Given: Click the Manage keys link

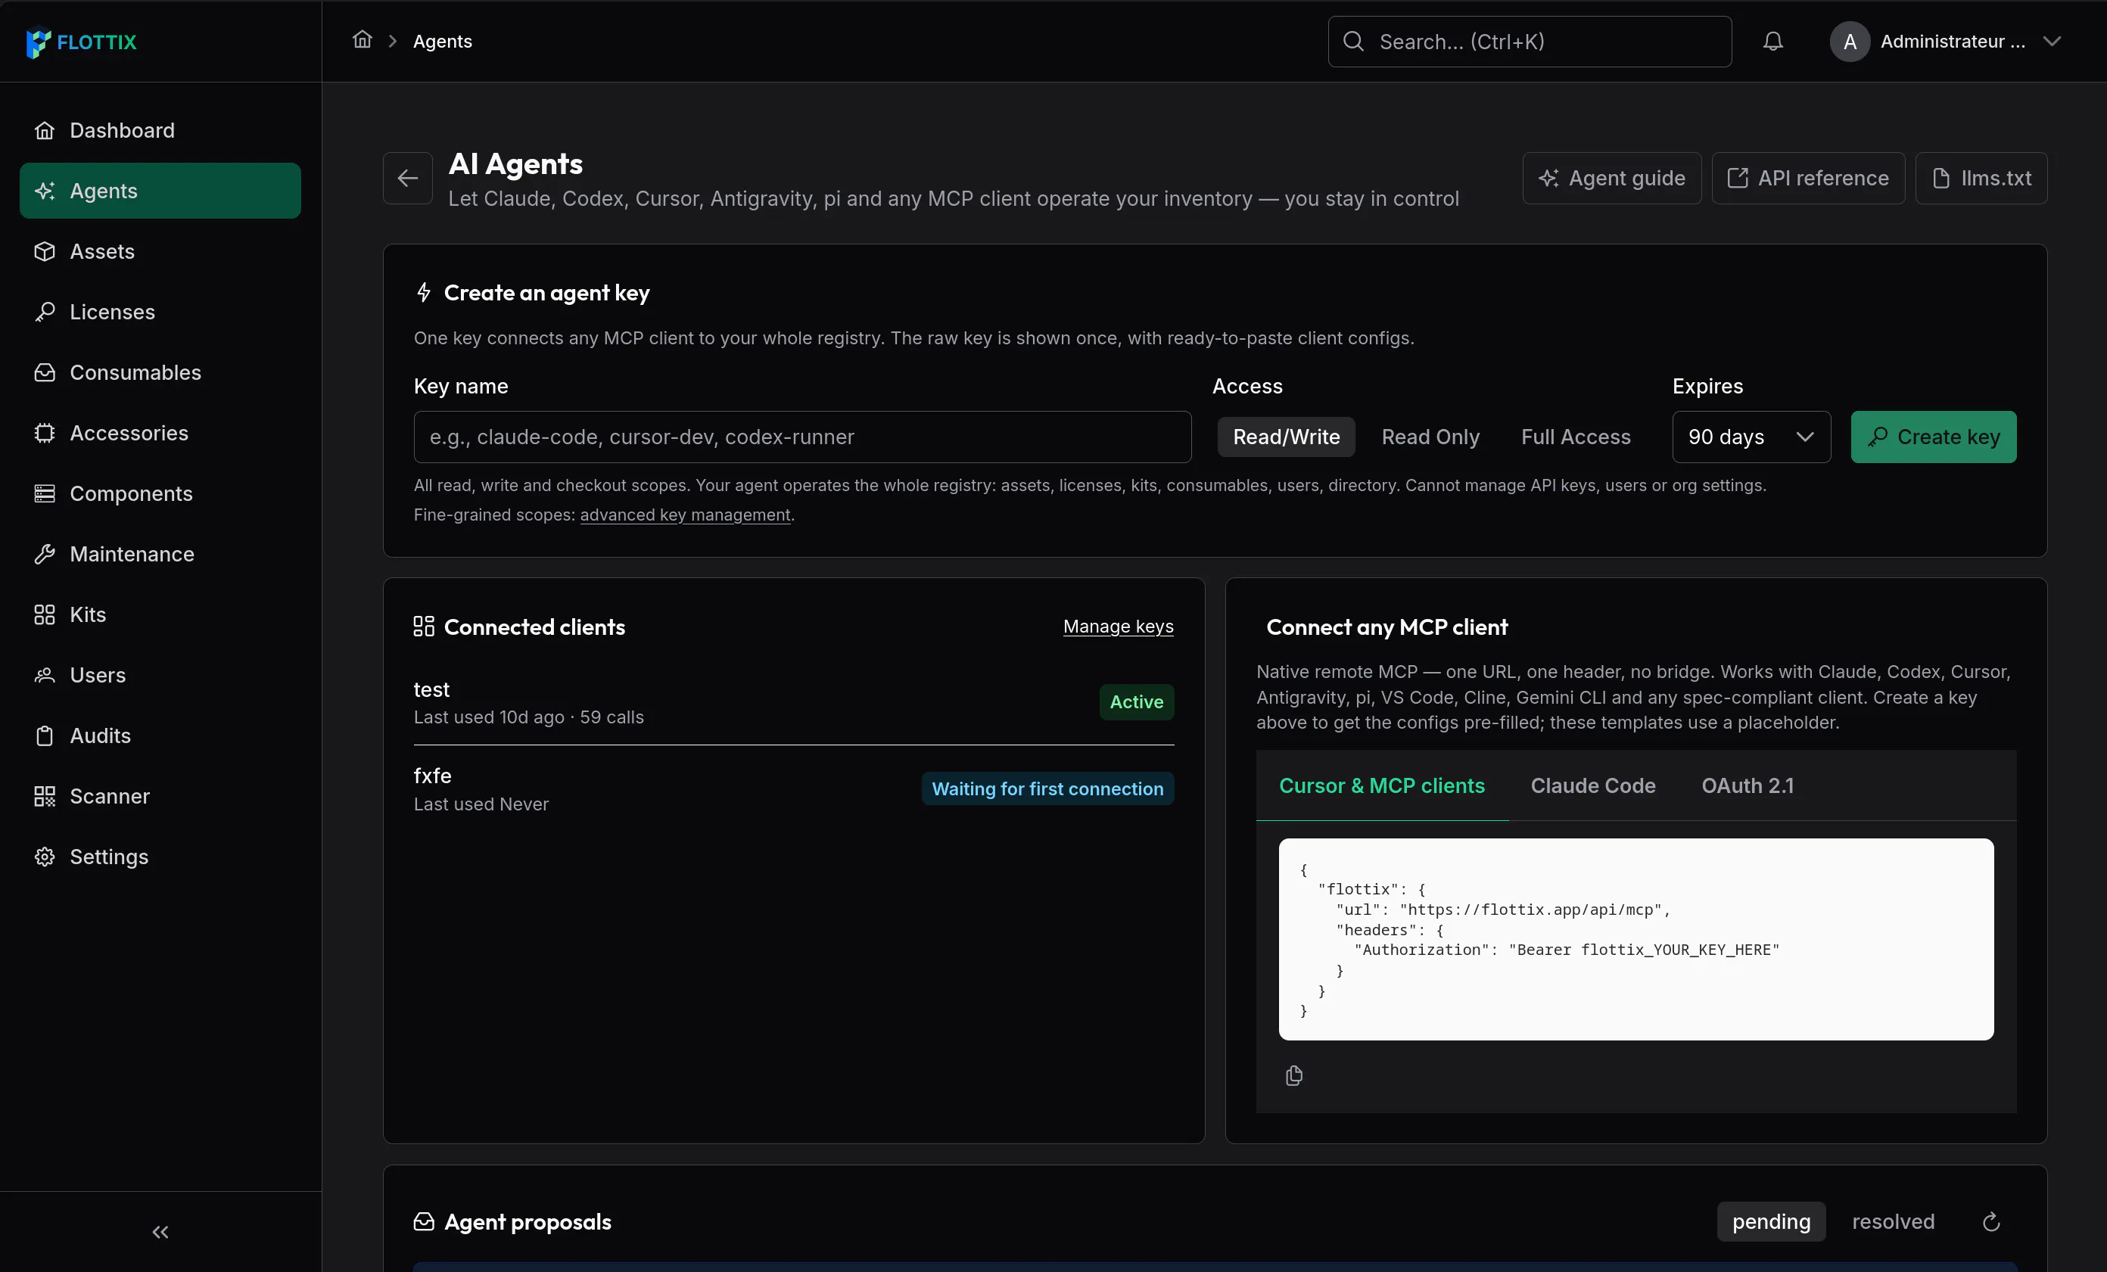Looking at the screenshot, I should [1118, 627].
